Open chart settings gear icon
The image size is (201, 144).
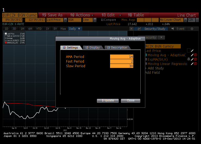[x=192, y=29]
